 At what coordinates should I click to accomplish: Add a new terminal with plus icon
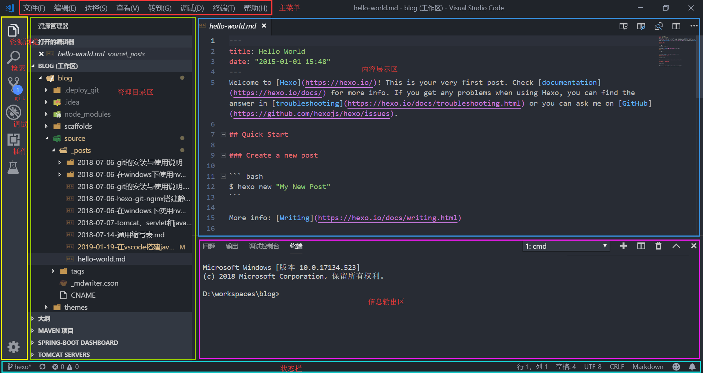point(623,246)
